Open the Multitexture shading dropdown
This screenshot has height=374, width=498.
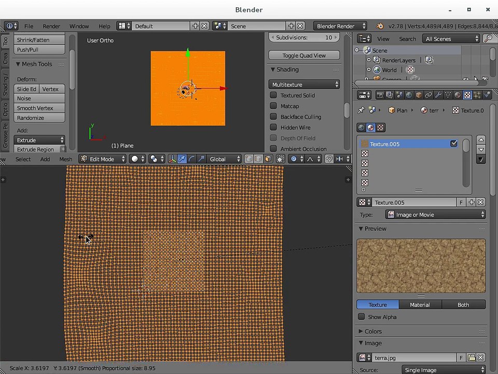[305, 85]
